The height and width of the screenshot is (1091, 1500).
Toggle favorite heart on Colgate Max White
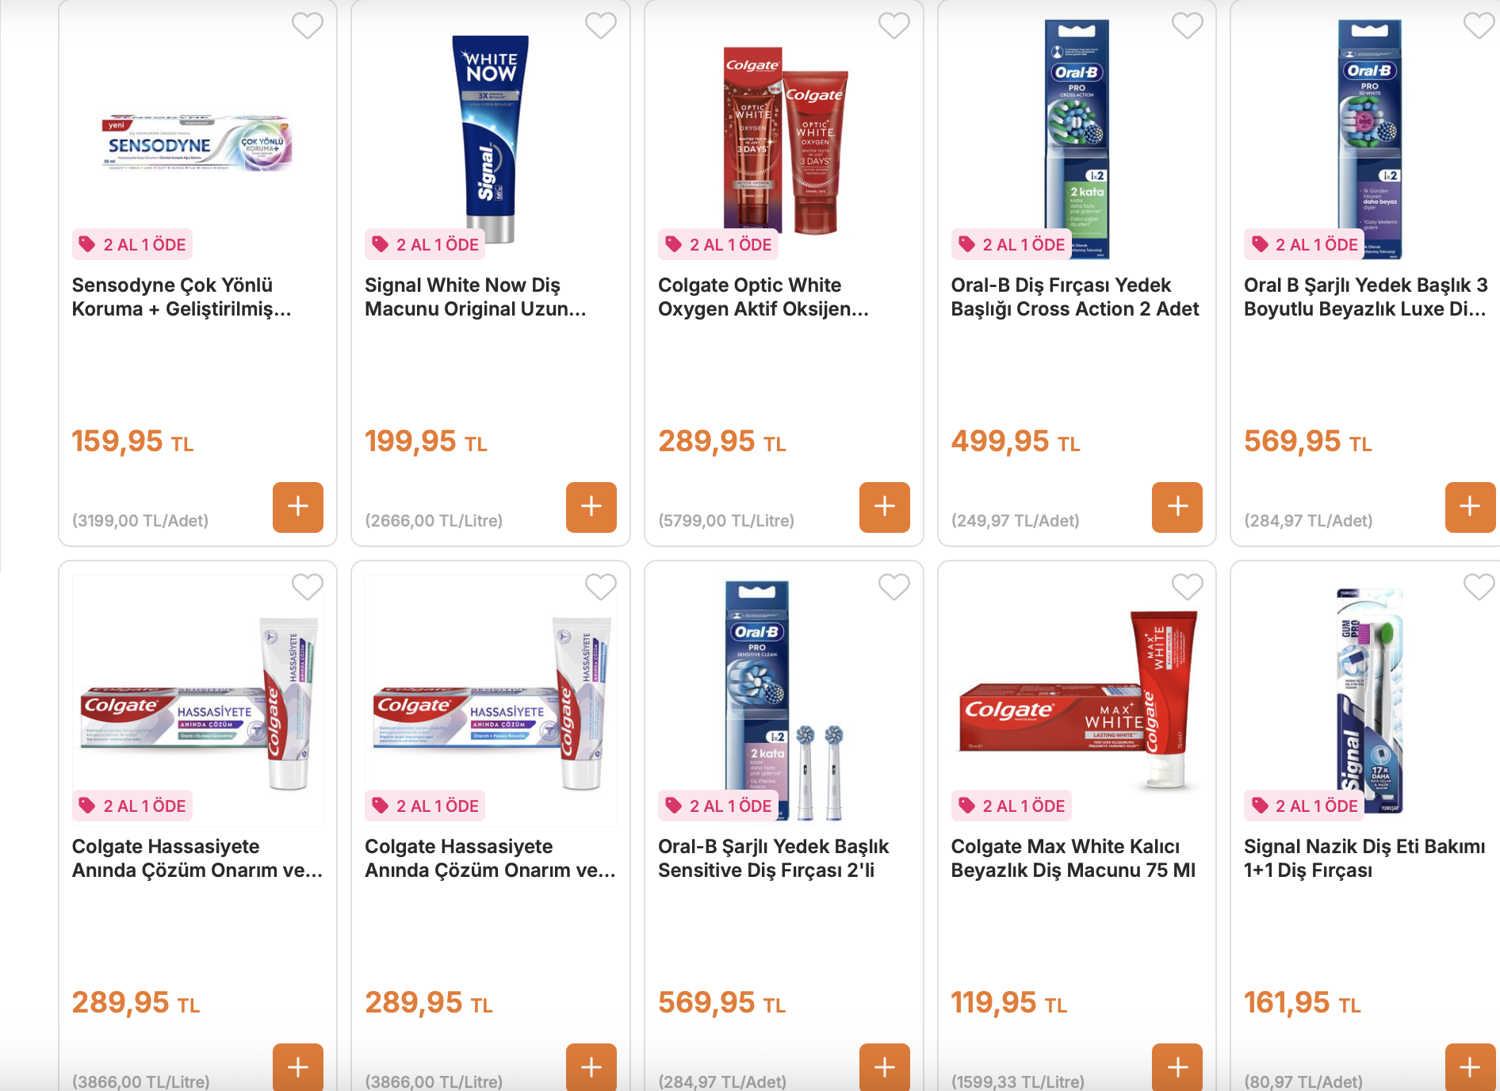click(1188, 588)
